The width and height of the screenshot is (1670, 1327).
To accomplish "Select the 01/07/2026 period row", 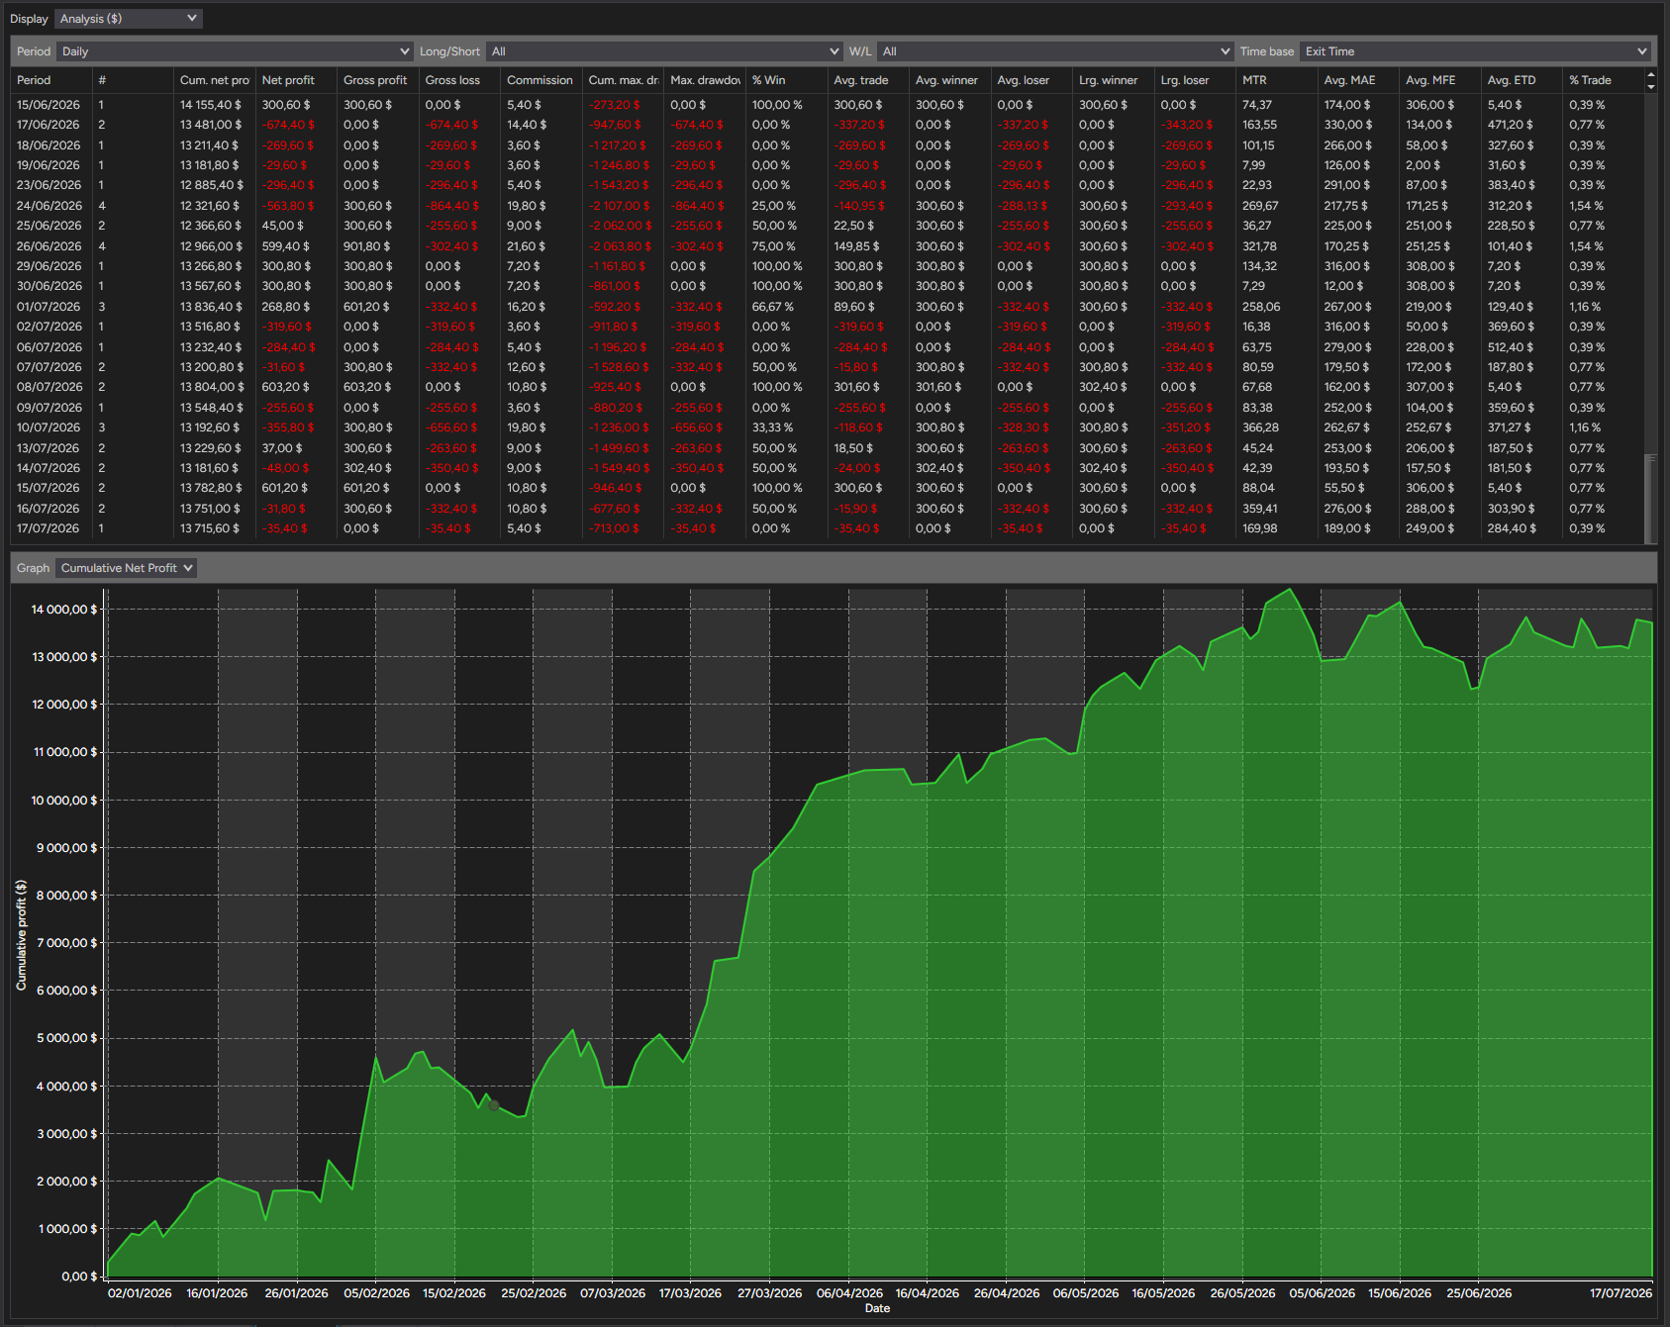I will coord(828,307).
